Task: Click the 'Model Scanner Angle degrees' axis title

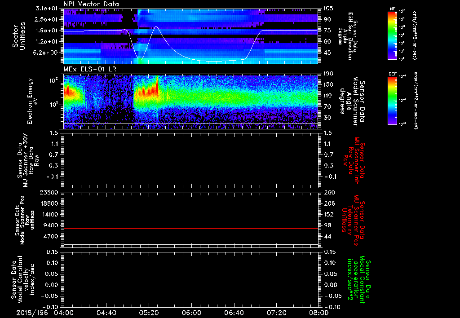Action: tap(352, 101)
